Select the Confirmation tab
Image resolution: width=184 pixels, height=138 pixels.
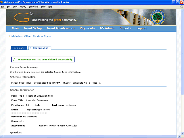point(40,48)
